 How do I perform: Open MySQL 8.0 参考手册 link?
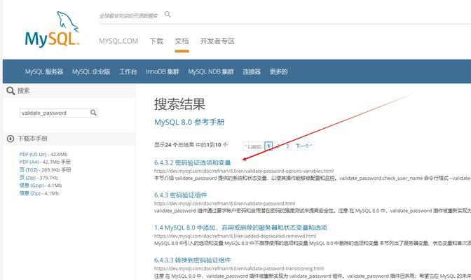coord(189,122)
